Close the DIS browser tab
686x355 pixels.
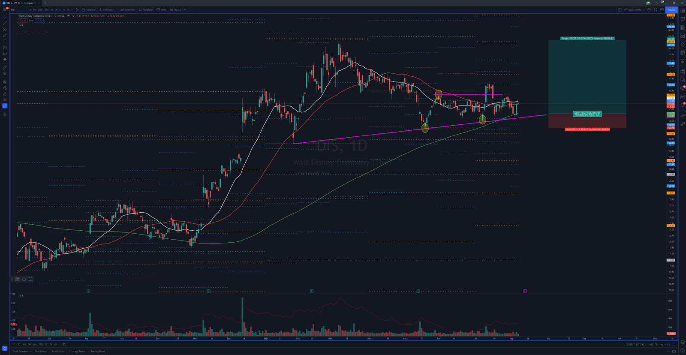click(39, 3)
